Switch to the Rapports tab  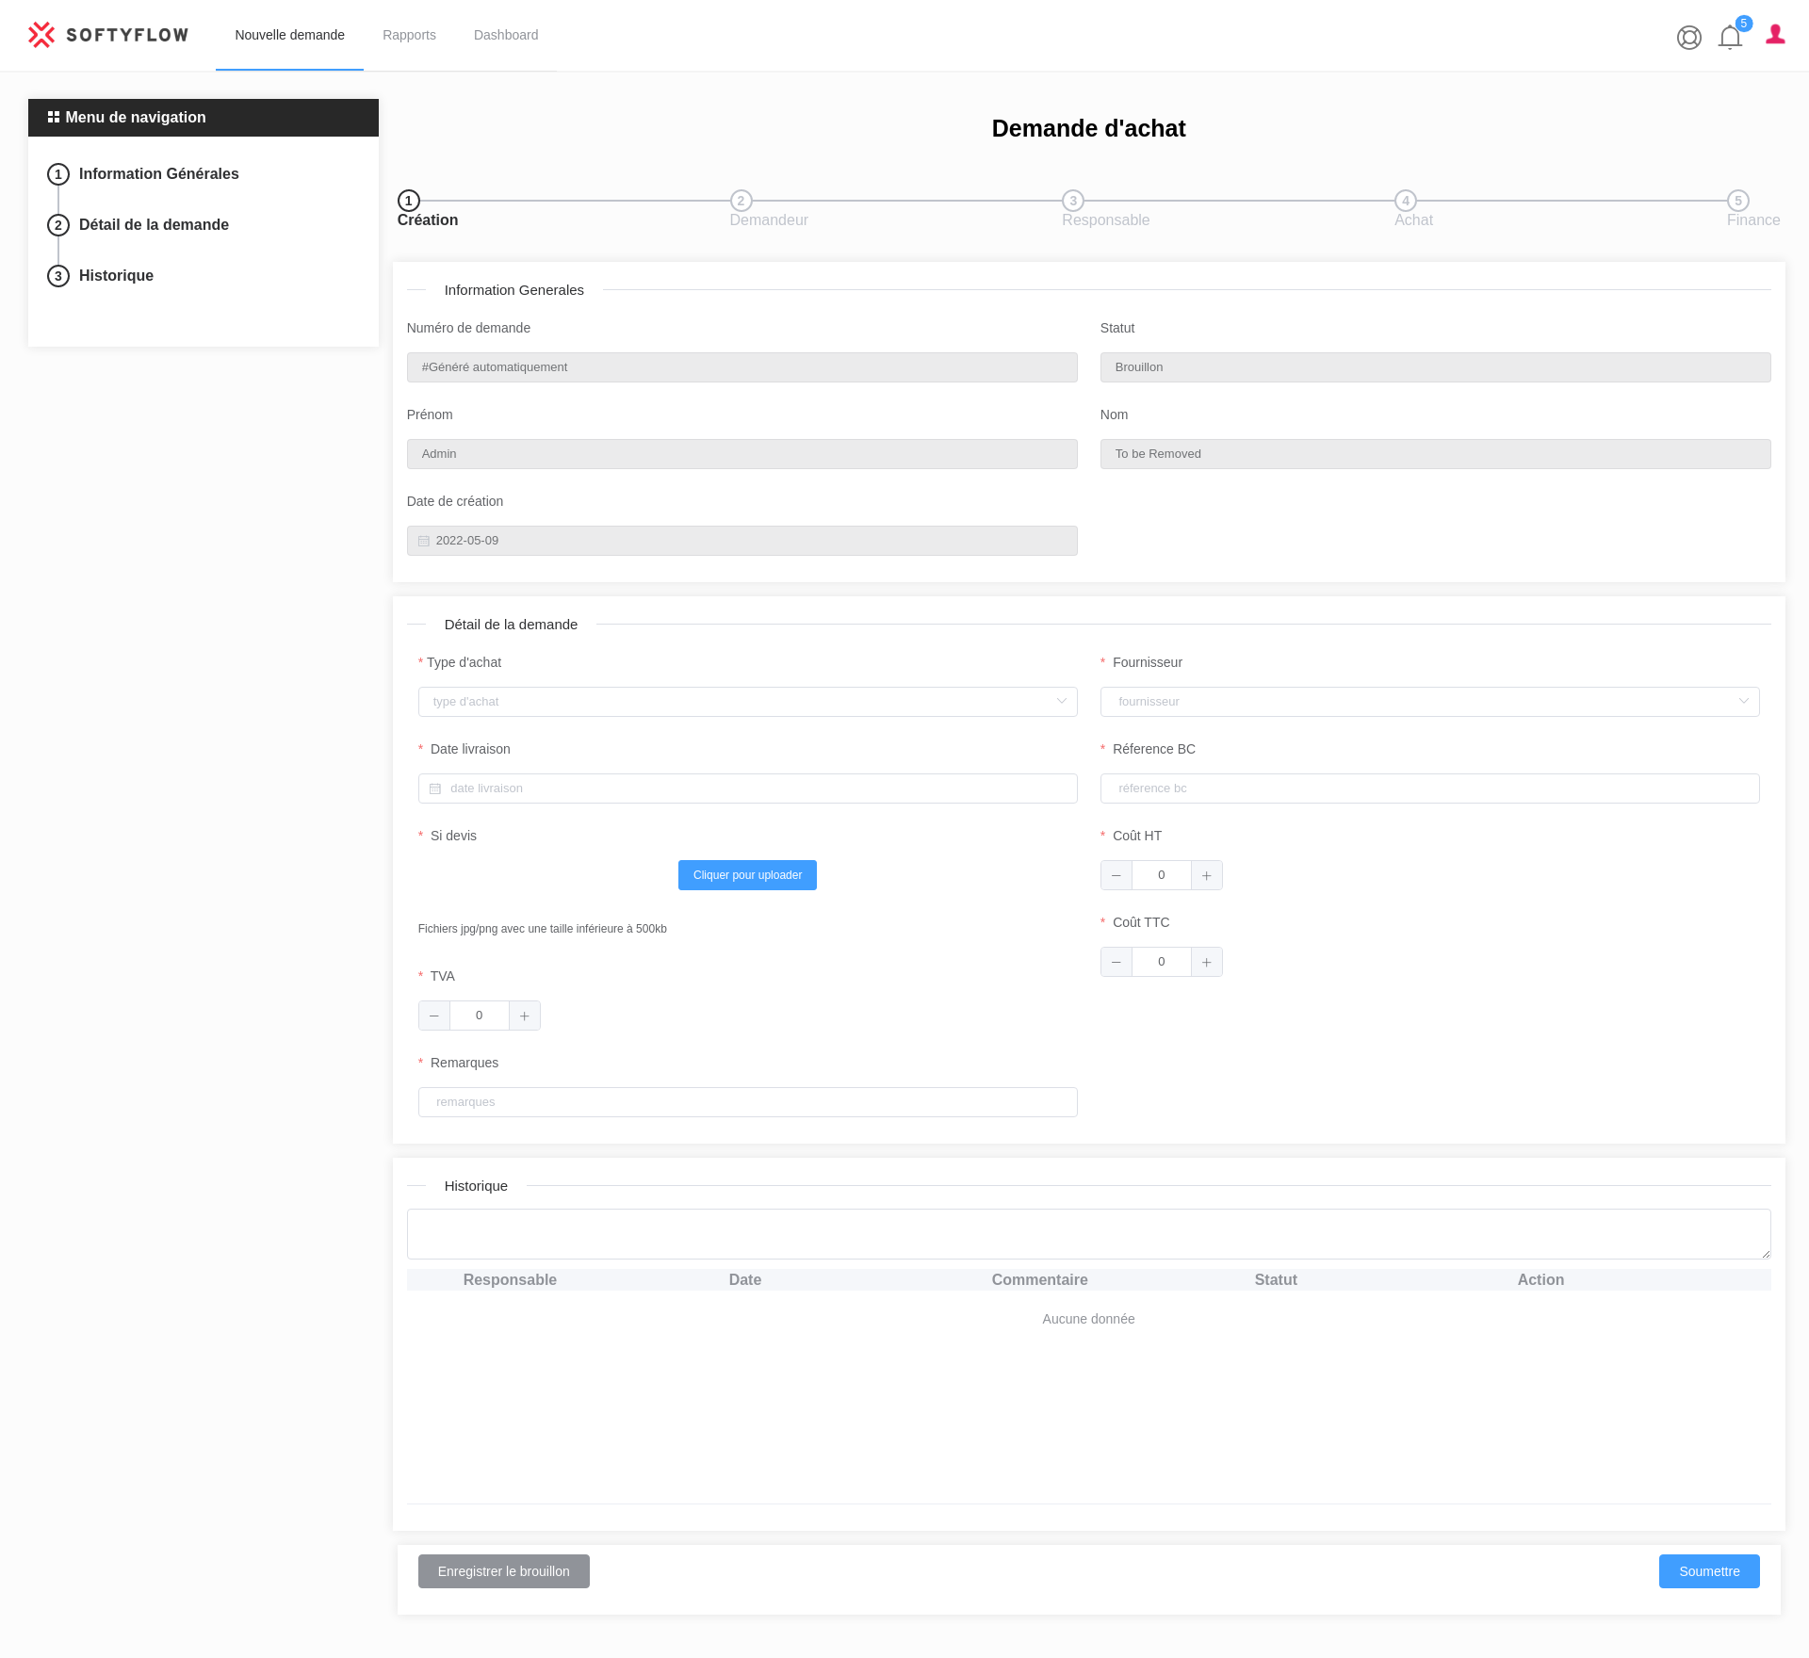pos(409,35)
